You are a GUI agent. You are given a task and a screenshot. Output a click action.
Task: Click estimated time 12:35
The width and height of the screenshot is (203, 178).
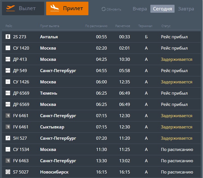click(x=124, y=82)
